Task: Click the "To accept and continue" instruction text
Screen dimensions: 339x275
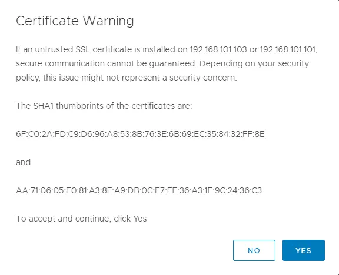Action: click(81, 219)
